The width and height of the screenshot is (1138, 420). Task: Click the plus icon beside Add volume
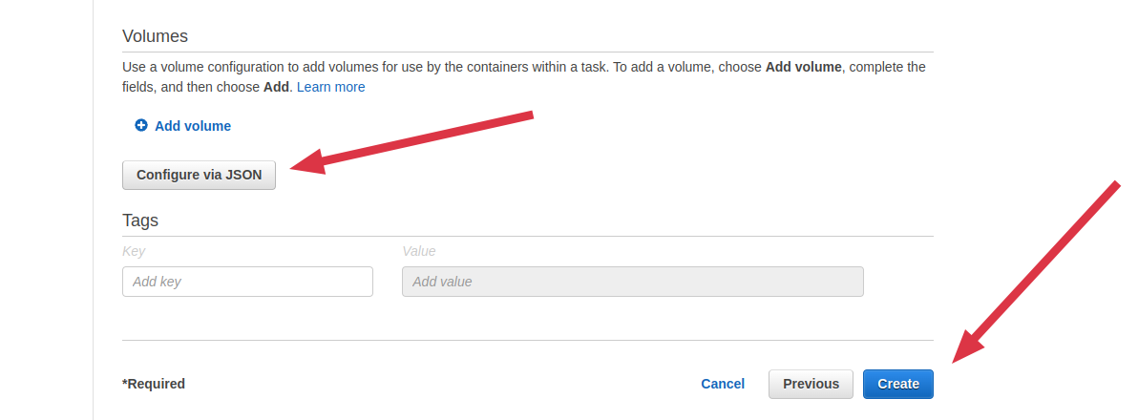141,126
